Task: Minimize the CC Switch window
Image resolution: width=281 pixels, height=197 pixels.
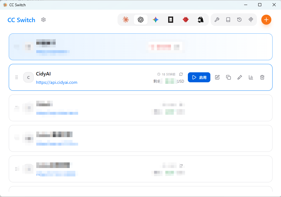Action: [x=246, y=5]
